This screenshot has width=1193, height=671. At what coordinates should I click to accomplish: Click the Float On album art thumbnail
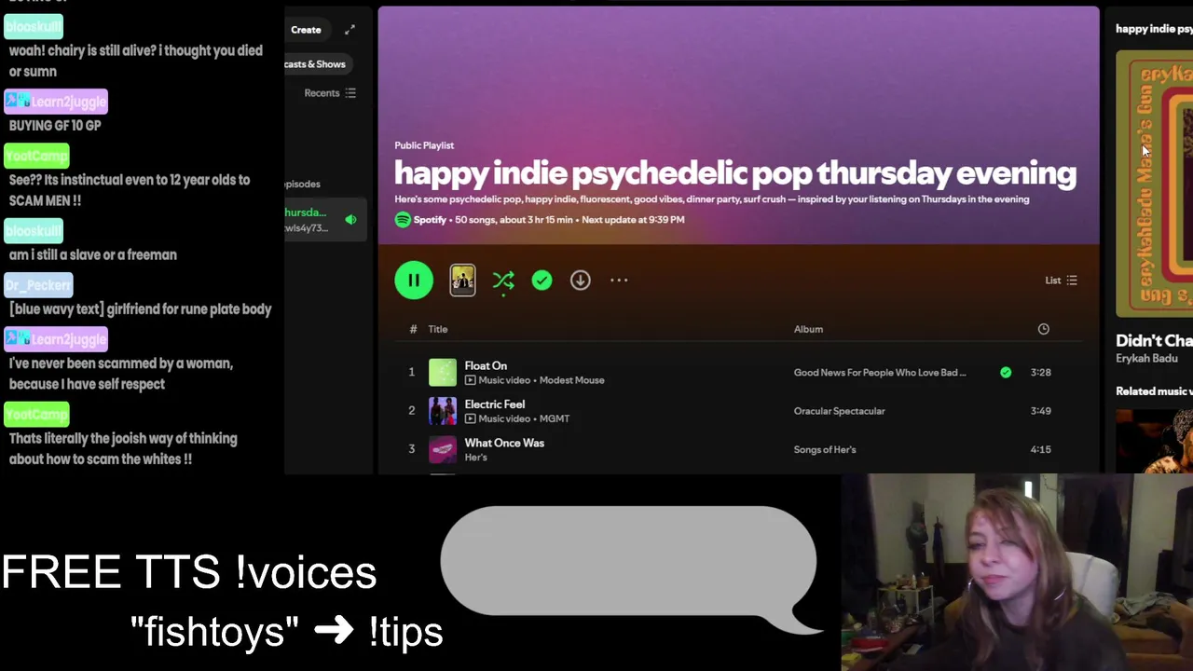[x=443, y=373]
